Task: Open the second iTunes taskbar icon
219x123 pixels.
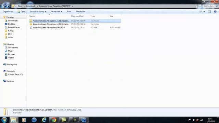Action: tap(84, 120)
